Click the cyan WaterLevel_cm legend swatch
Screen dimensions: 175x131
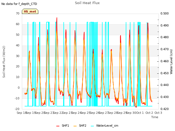pos(92,126)
